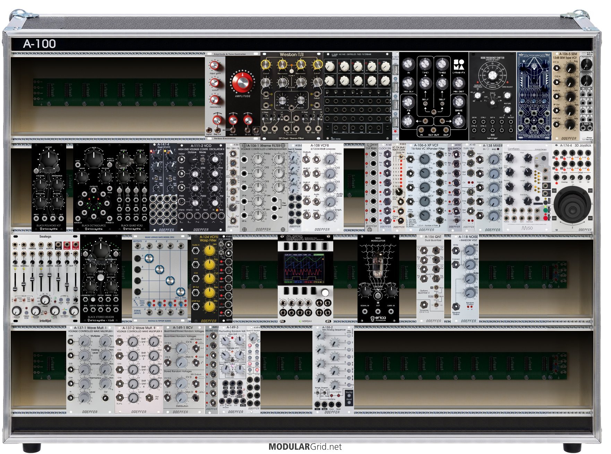Viewport: 611px width, 454px height.
Task: Select the A-106-6 XP VCF module
Action: (427, 188)
